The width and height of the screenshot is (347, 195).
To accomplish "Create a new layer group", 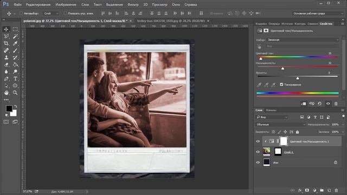I will tap(322, 190).
